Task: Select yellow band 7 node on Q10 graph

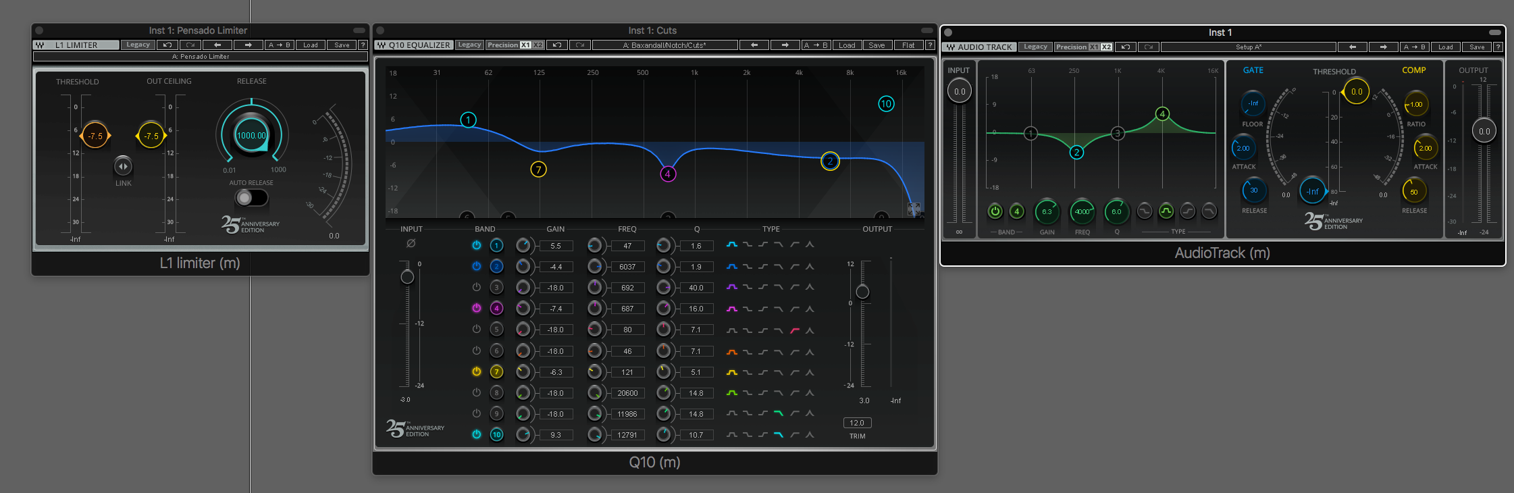Action: click(538, 169)
